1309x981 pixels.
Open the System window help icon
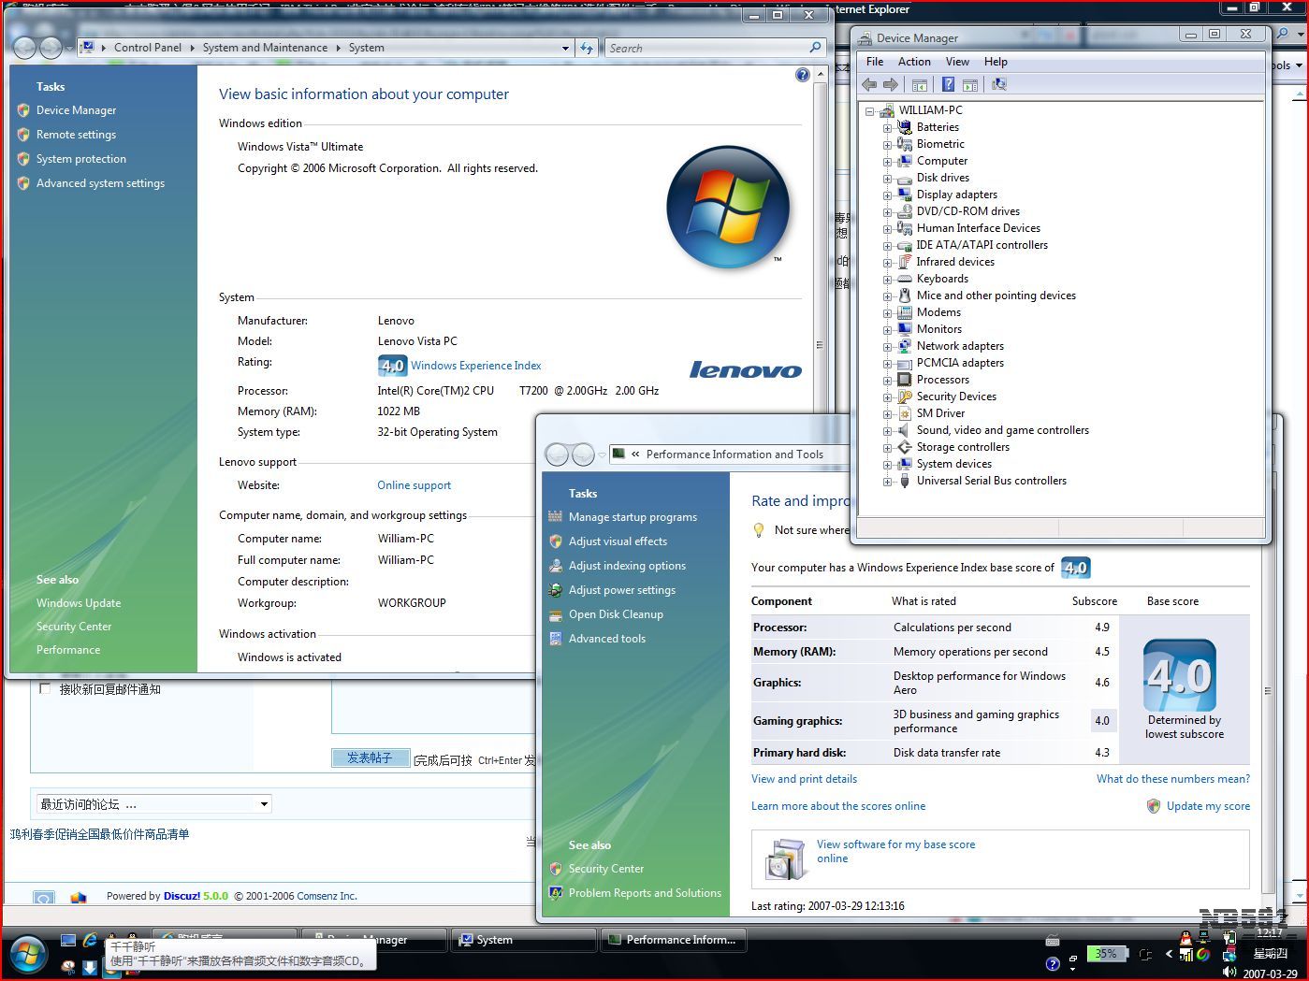pos(802,75)
